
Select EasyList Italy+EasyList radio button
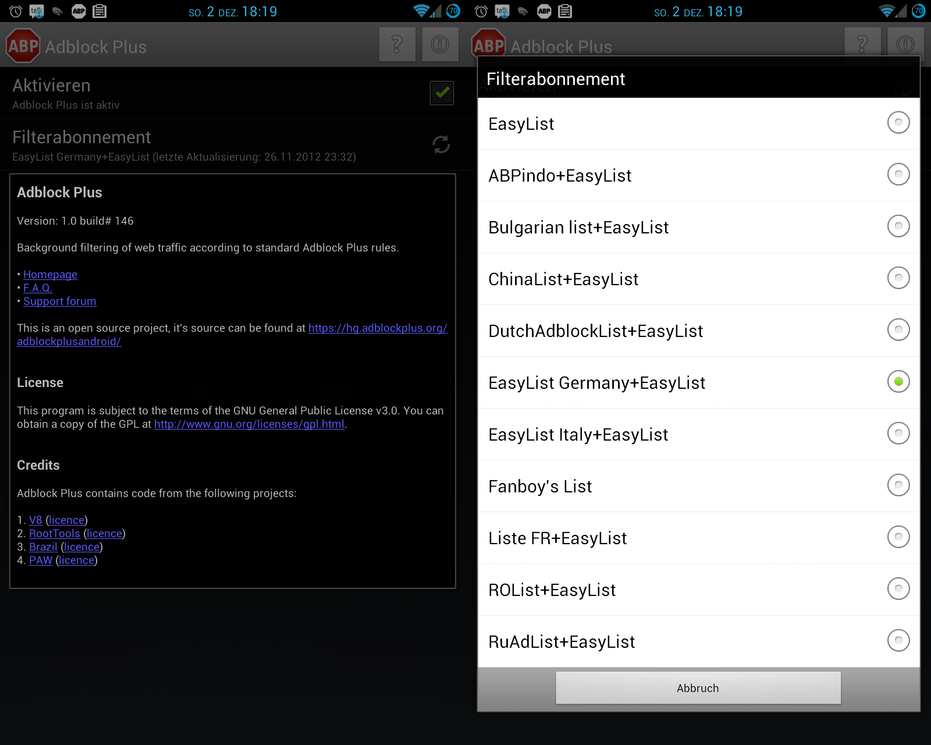(x=898, y=433)
